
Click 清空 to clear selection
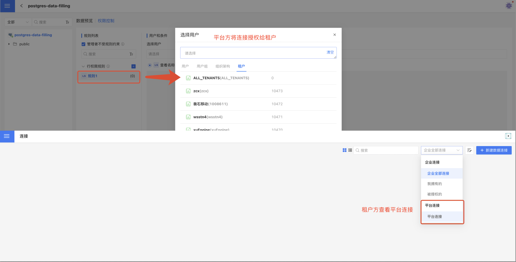330,52
